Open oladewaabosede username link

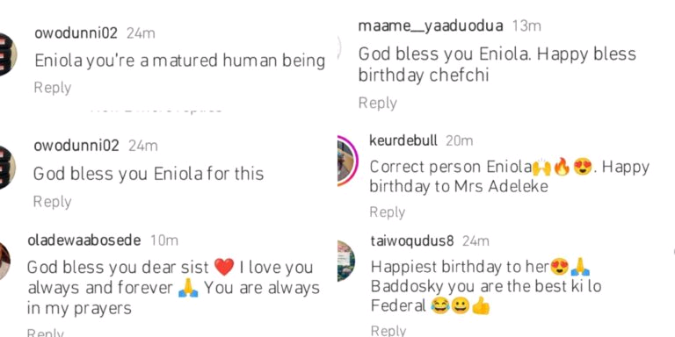84,240
